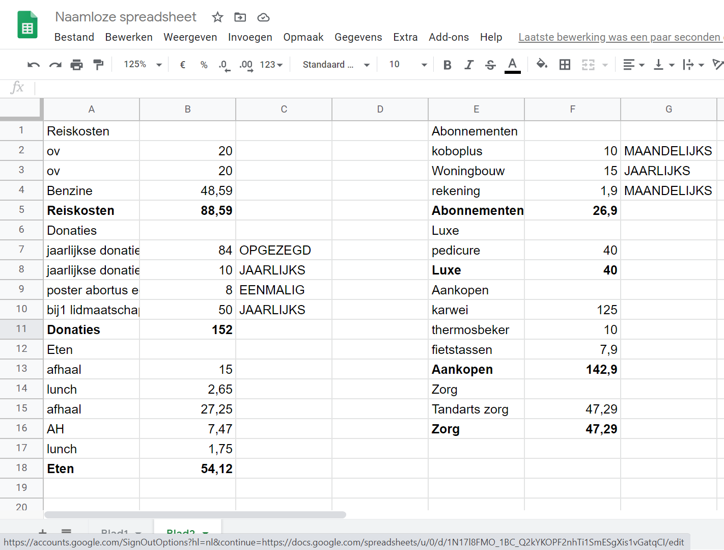Open the fill color picker

click(x=542, y=65)
